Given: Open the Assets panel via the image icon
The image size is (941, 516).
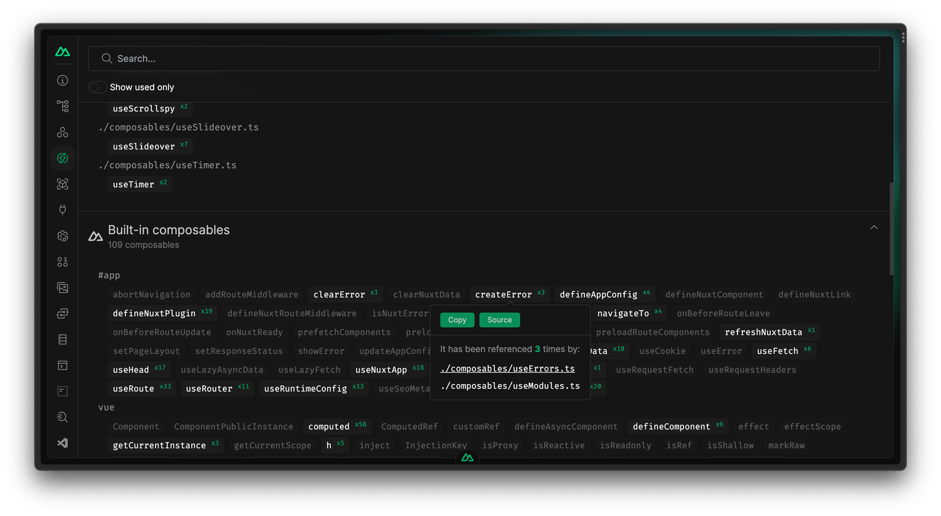Looking at the screenshot, I should [62, 287].
